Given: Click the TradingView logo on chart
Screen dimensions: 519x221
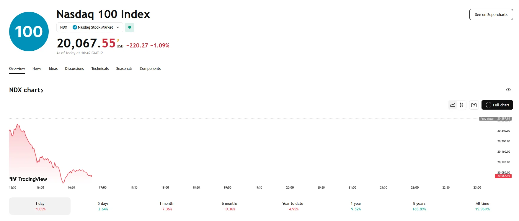Looking at the screenshot, I should pyautogui.click(x=28, y=179).
